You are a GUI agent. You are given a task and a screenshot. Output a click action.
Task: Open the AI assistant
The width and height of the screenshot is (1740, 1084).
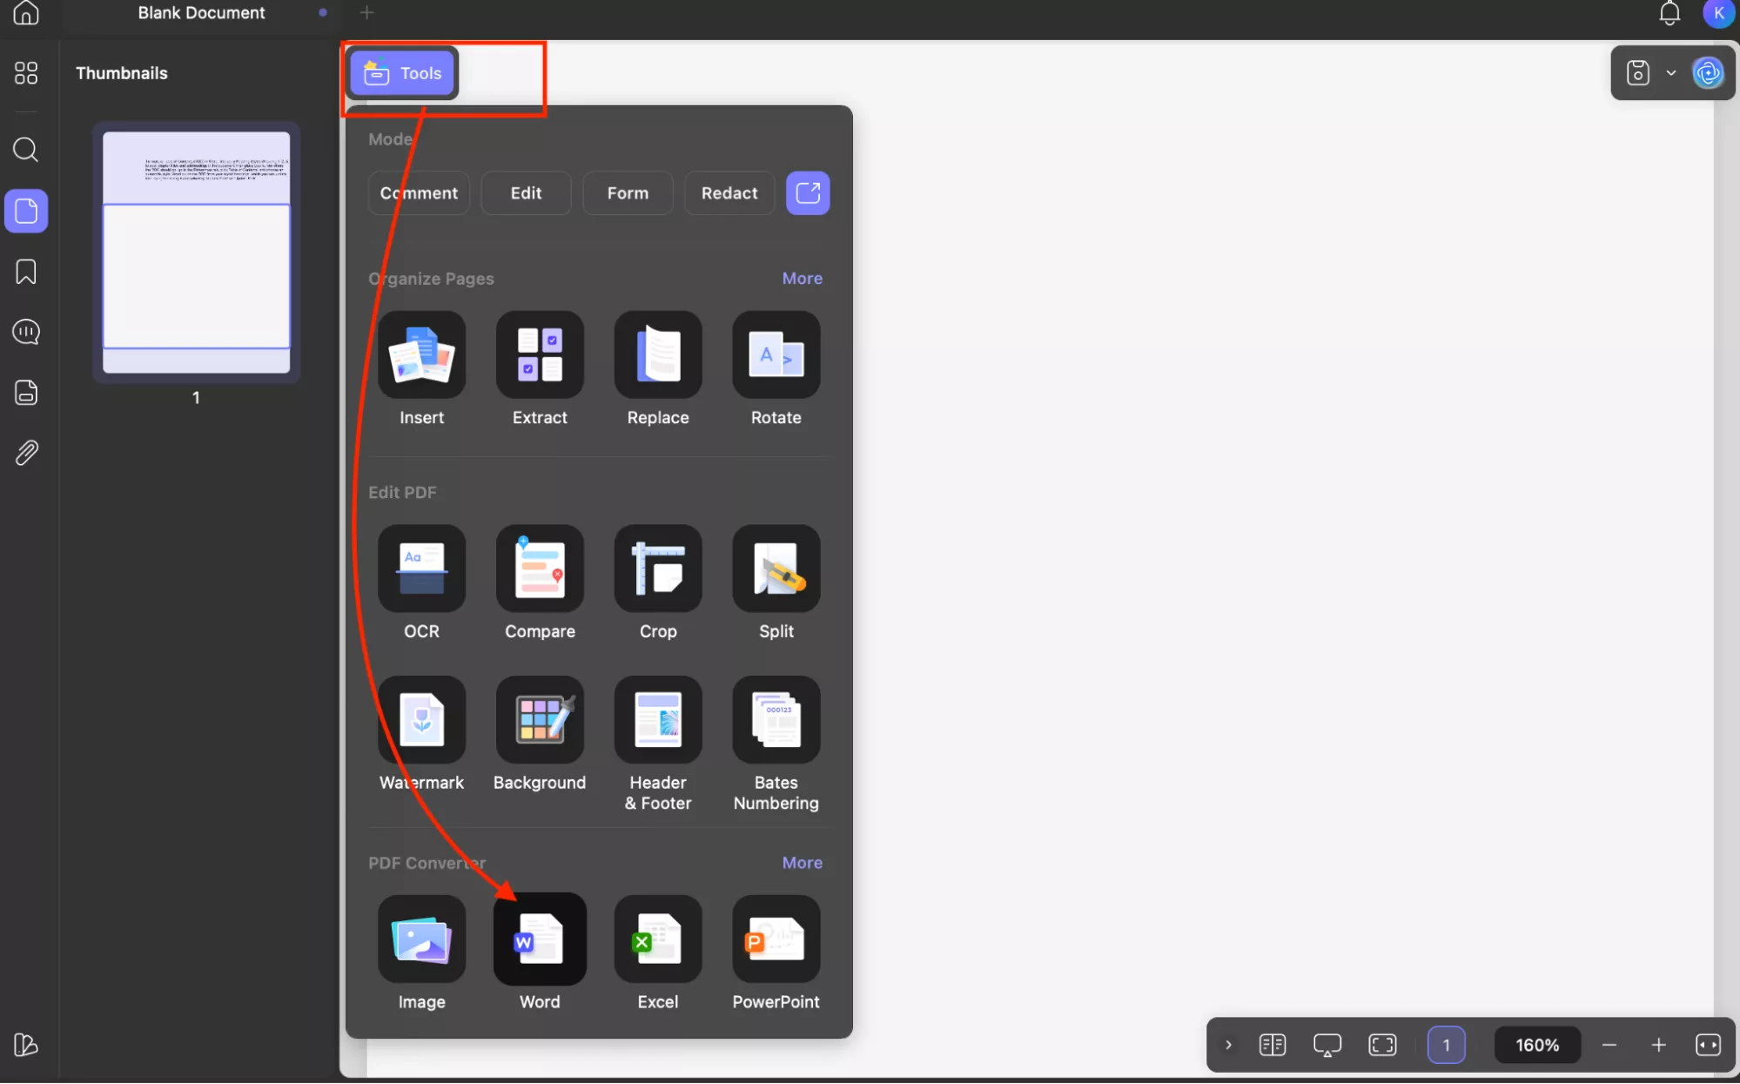click(x=1707, y=73)
